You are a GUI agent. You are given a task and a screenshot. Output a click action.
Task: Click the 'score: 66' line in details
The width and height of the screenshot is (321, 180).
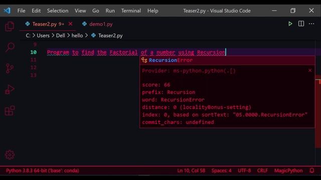click(x=156, y=84)
